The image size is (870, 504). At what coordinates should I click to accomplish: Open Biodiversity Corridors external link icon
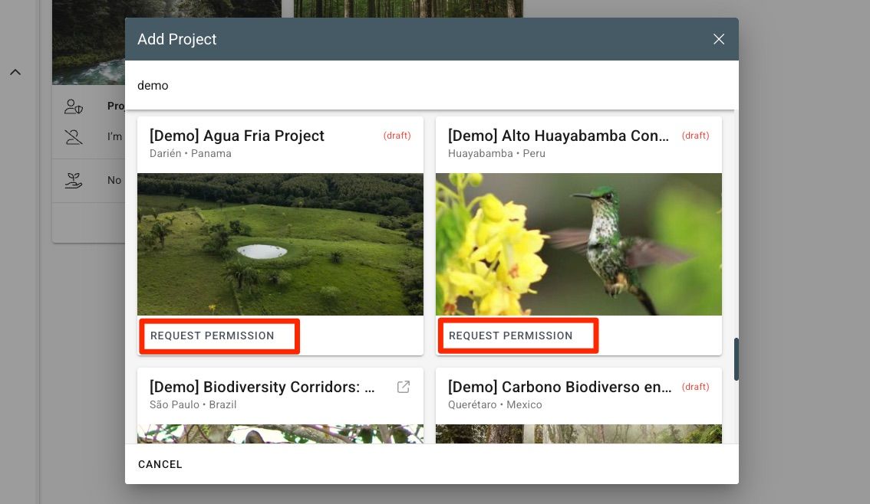[x=404, y=387]
